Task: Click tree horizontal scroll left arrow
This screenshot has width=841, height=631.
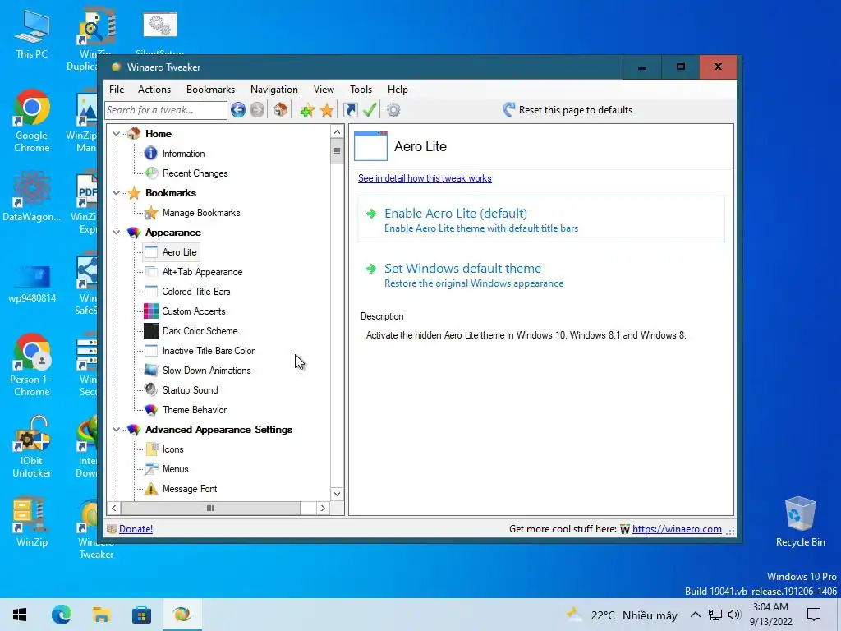Action: pos(113,508)
